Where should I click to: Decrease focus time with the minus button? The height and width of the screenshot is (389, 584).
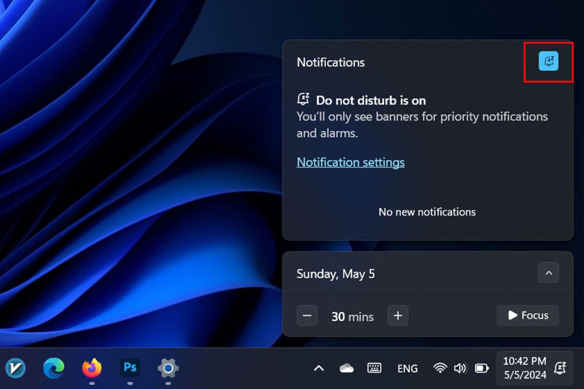[x=307, y=316]
